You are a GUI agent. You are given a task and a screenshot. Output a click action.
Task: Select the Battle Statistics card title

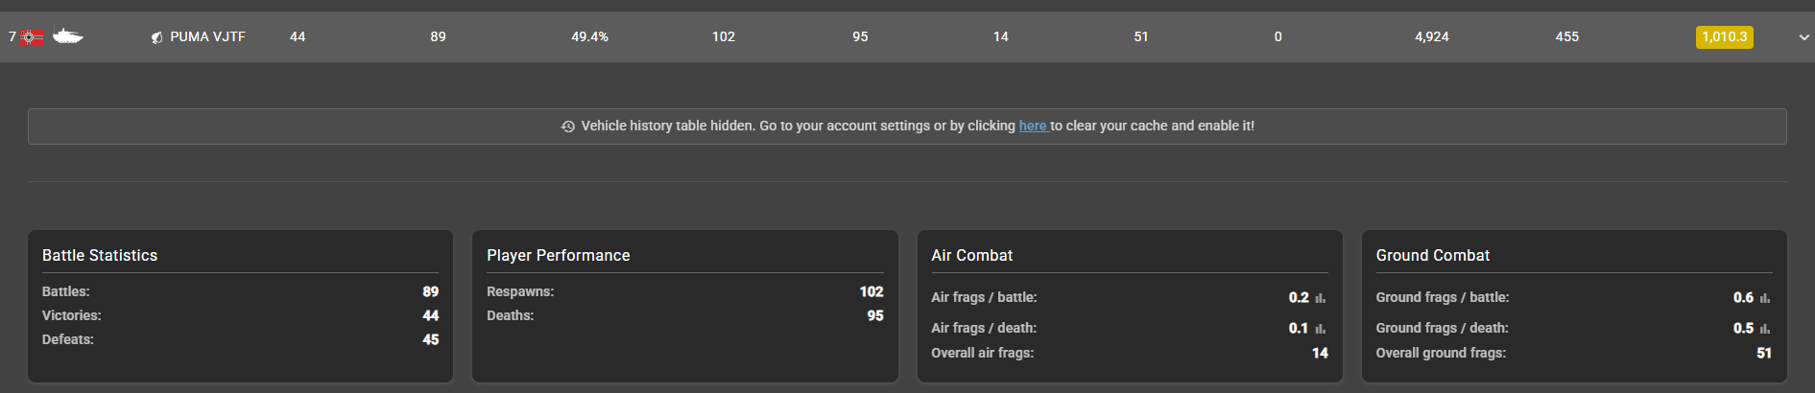[100, 255]
